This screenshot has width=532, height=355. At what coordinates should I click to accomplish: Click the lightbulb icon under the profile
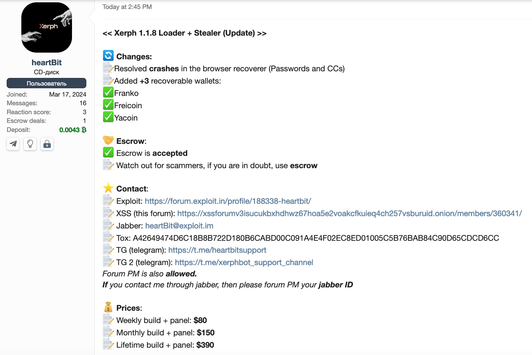pos(30,144)
